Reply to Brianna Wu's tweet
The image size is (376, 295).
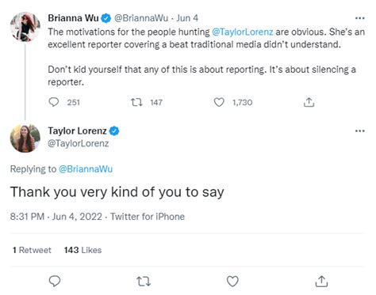(54, 102)
